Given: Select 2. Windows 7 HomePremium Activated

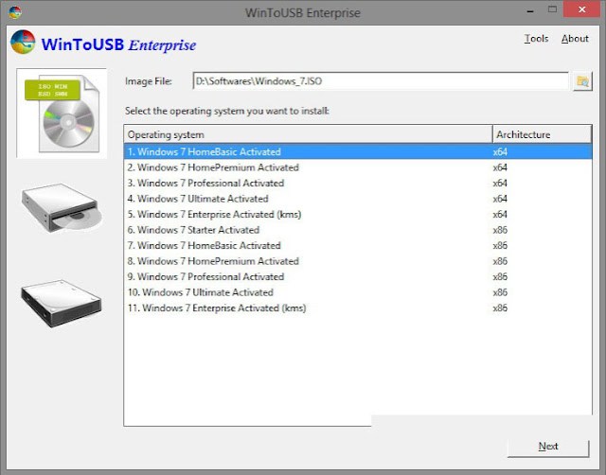Looking at the screenshot, I should click(x=358, y=167).
